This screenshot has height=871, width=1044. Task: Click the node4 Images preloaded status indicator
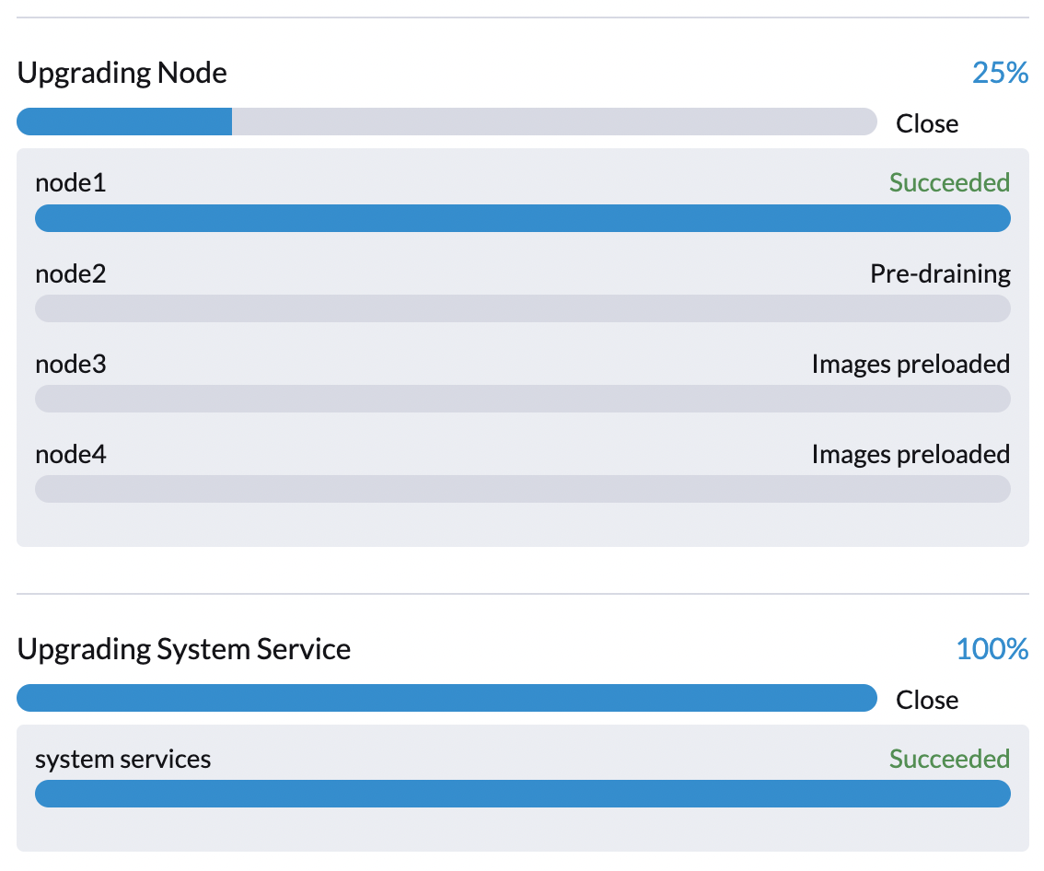click(x=910, y=454)
